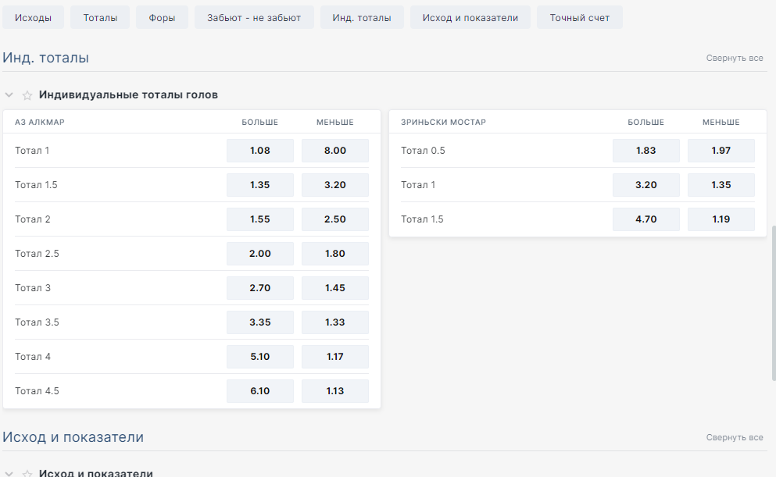Open the Исходы tab
Viewport: 776px width, 477px height.
[33, 17]
